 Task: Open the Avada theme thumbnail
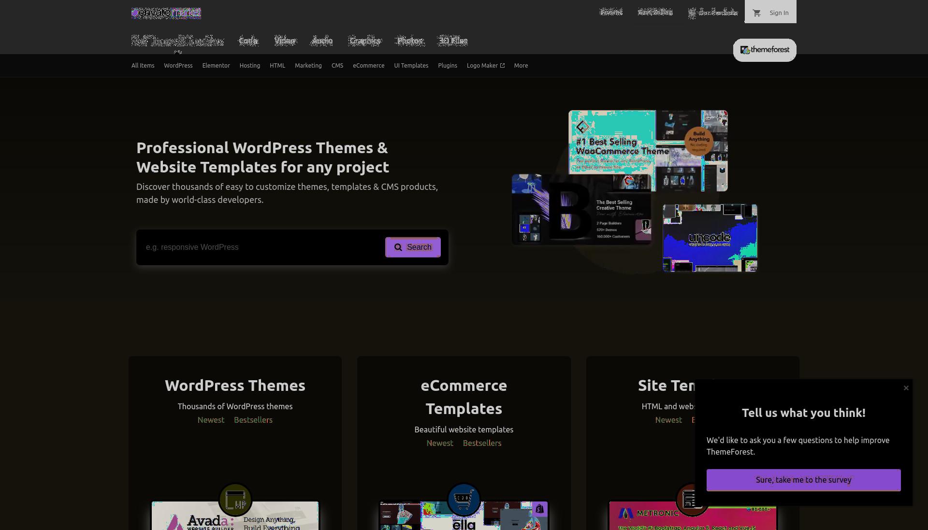click(x=235, y=516)
